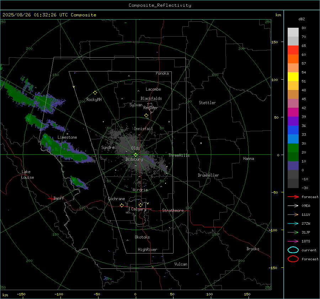The height and width of the screenshot is (299, 320).
Task: Click the red forecast ellipse icon
Action: click(x=293, y=259)
